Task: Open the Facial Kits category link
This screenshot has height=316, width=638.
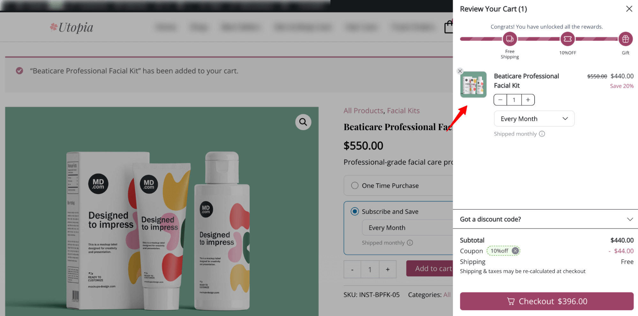Action: click(403, 110)
